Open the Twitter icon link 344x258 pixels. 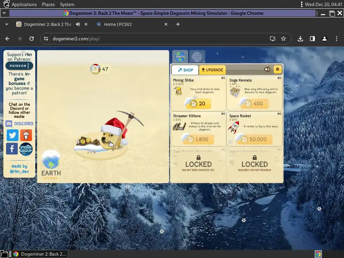click(x=12, y=135)
